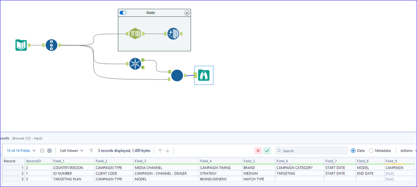Toggle the Static container enable switch
This screenshot has width=417, height=187.
(x=123, y=12)
